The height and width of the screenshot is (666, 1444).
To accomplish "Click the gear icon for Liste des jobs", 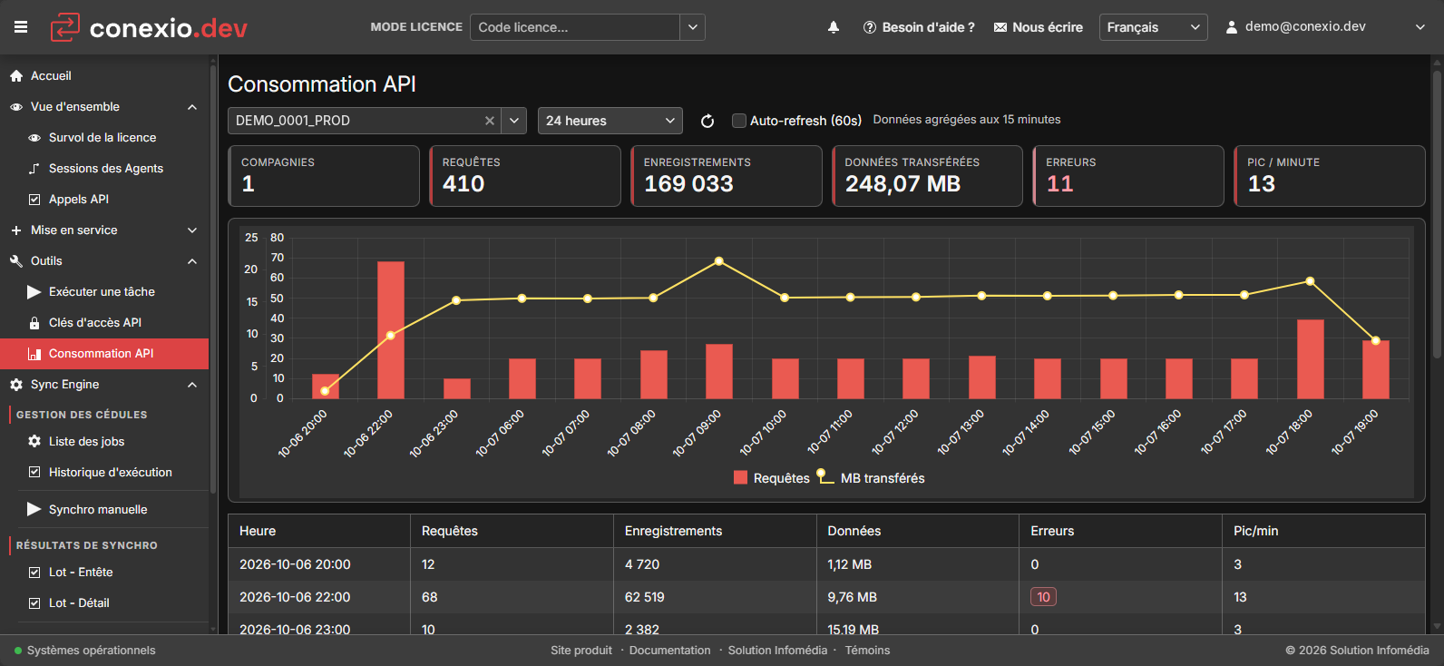I will click(34, 441).
